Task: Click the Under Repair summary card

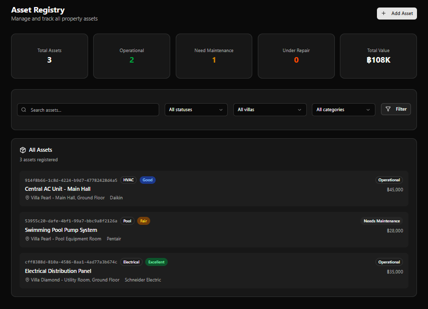Action: 296,56
